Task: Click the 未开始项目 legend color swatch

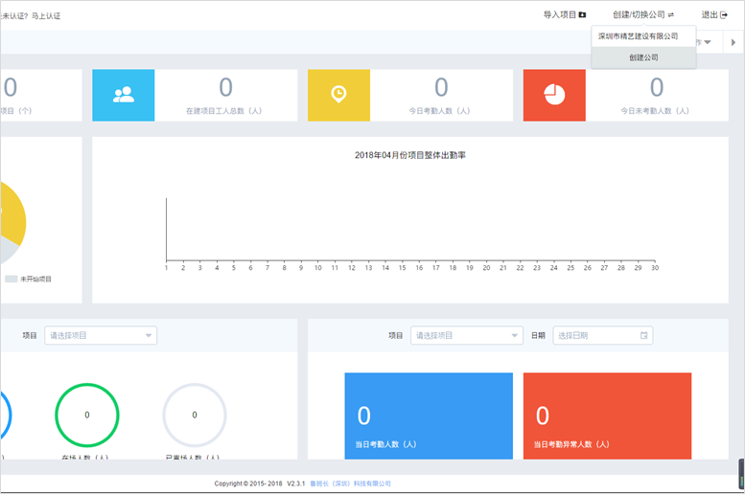Action: tap(11, 279)
